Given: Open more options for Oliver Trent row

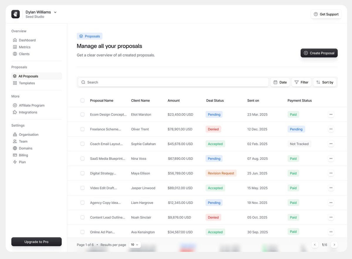Looking at the screenshot, I should (331, 129).
